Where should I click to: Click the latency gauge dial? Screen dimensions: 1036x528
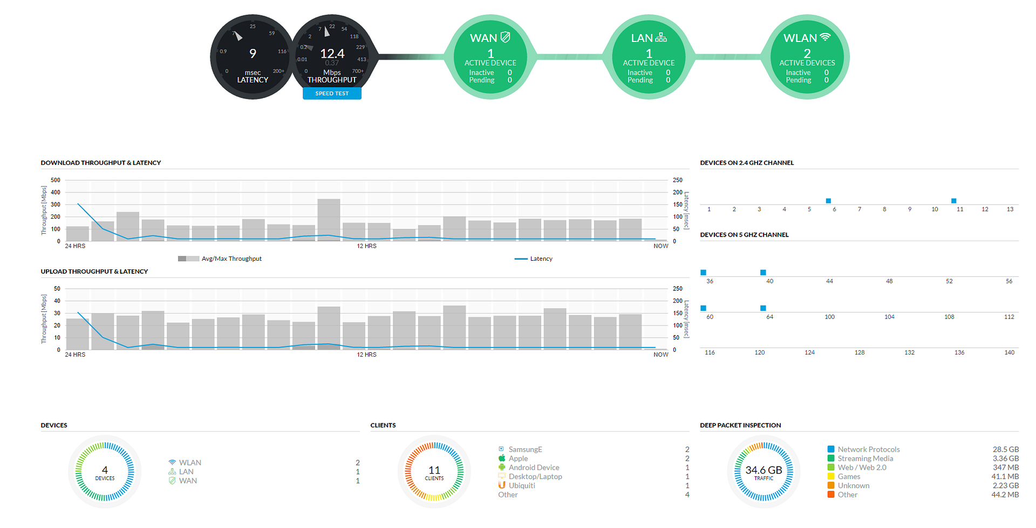253,57
